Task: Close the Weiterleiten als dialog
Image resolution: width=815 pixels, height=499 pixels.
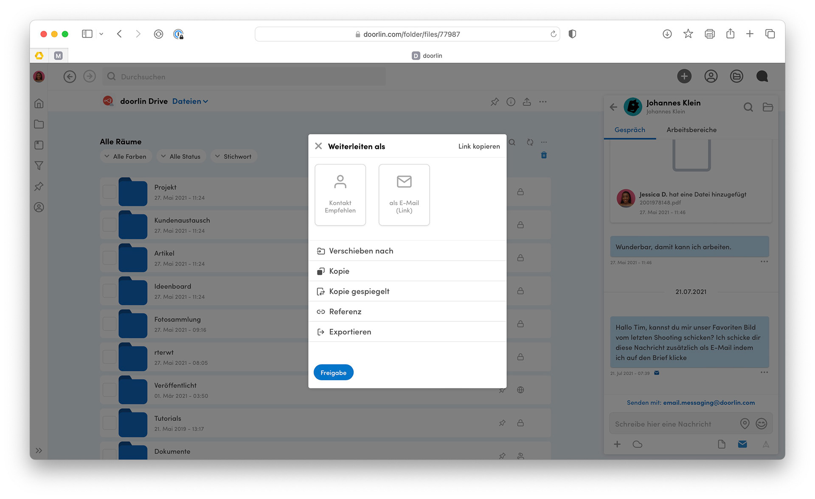Action: pyautogui.click(x=318, y=146)
